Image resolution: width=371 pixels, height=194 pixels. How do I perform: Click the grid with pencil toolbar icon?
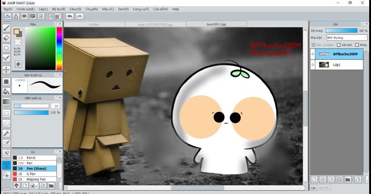click(x=58, y=16)
